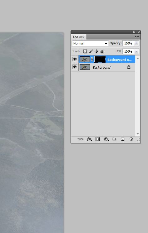This screenshot has height=233, width=148.
Task: Add a layer mask
Action: point(97,139)
